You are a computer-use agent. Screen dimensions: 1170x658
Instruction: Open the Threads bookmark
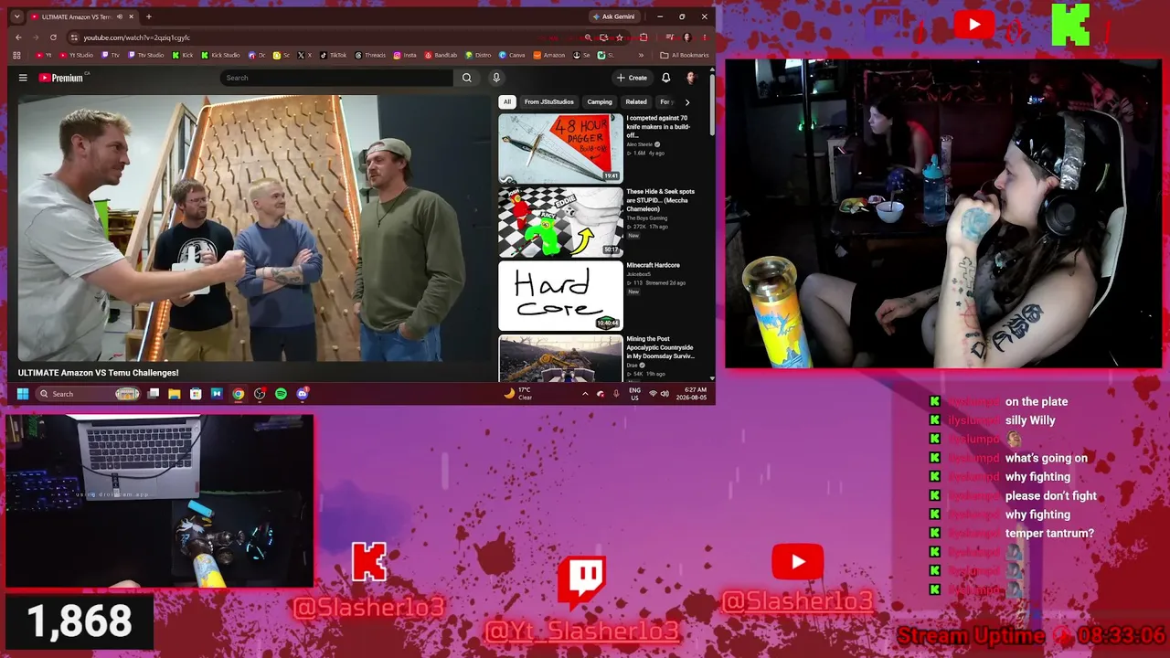point(370,55)
